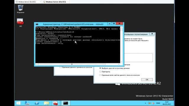Click cmd horizontal scrollbar left arrow
The height and width of the screenshot is (106, 189).
coord(37,64)
